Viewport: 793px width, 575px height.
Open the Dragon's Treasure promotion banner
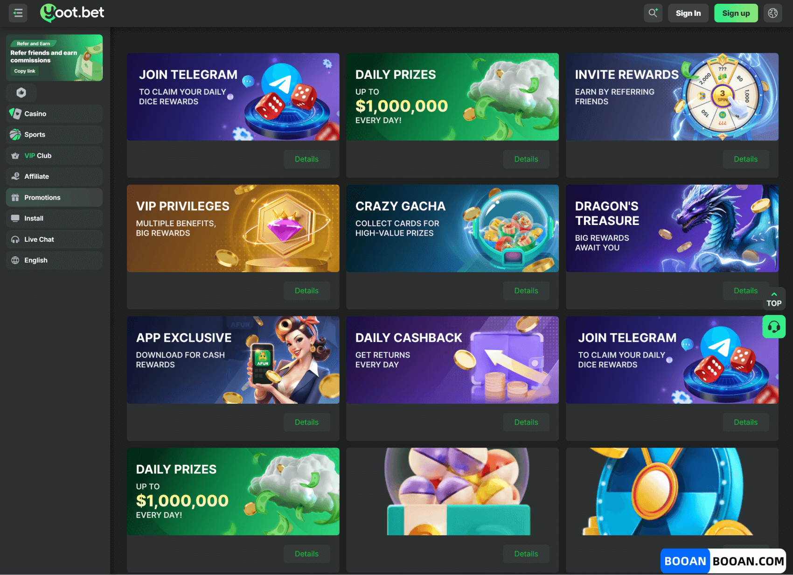coord(672,228)
